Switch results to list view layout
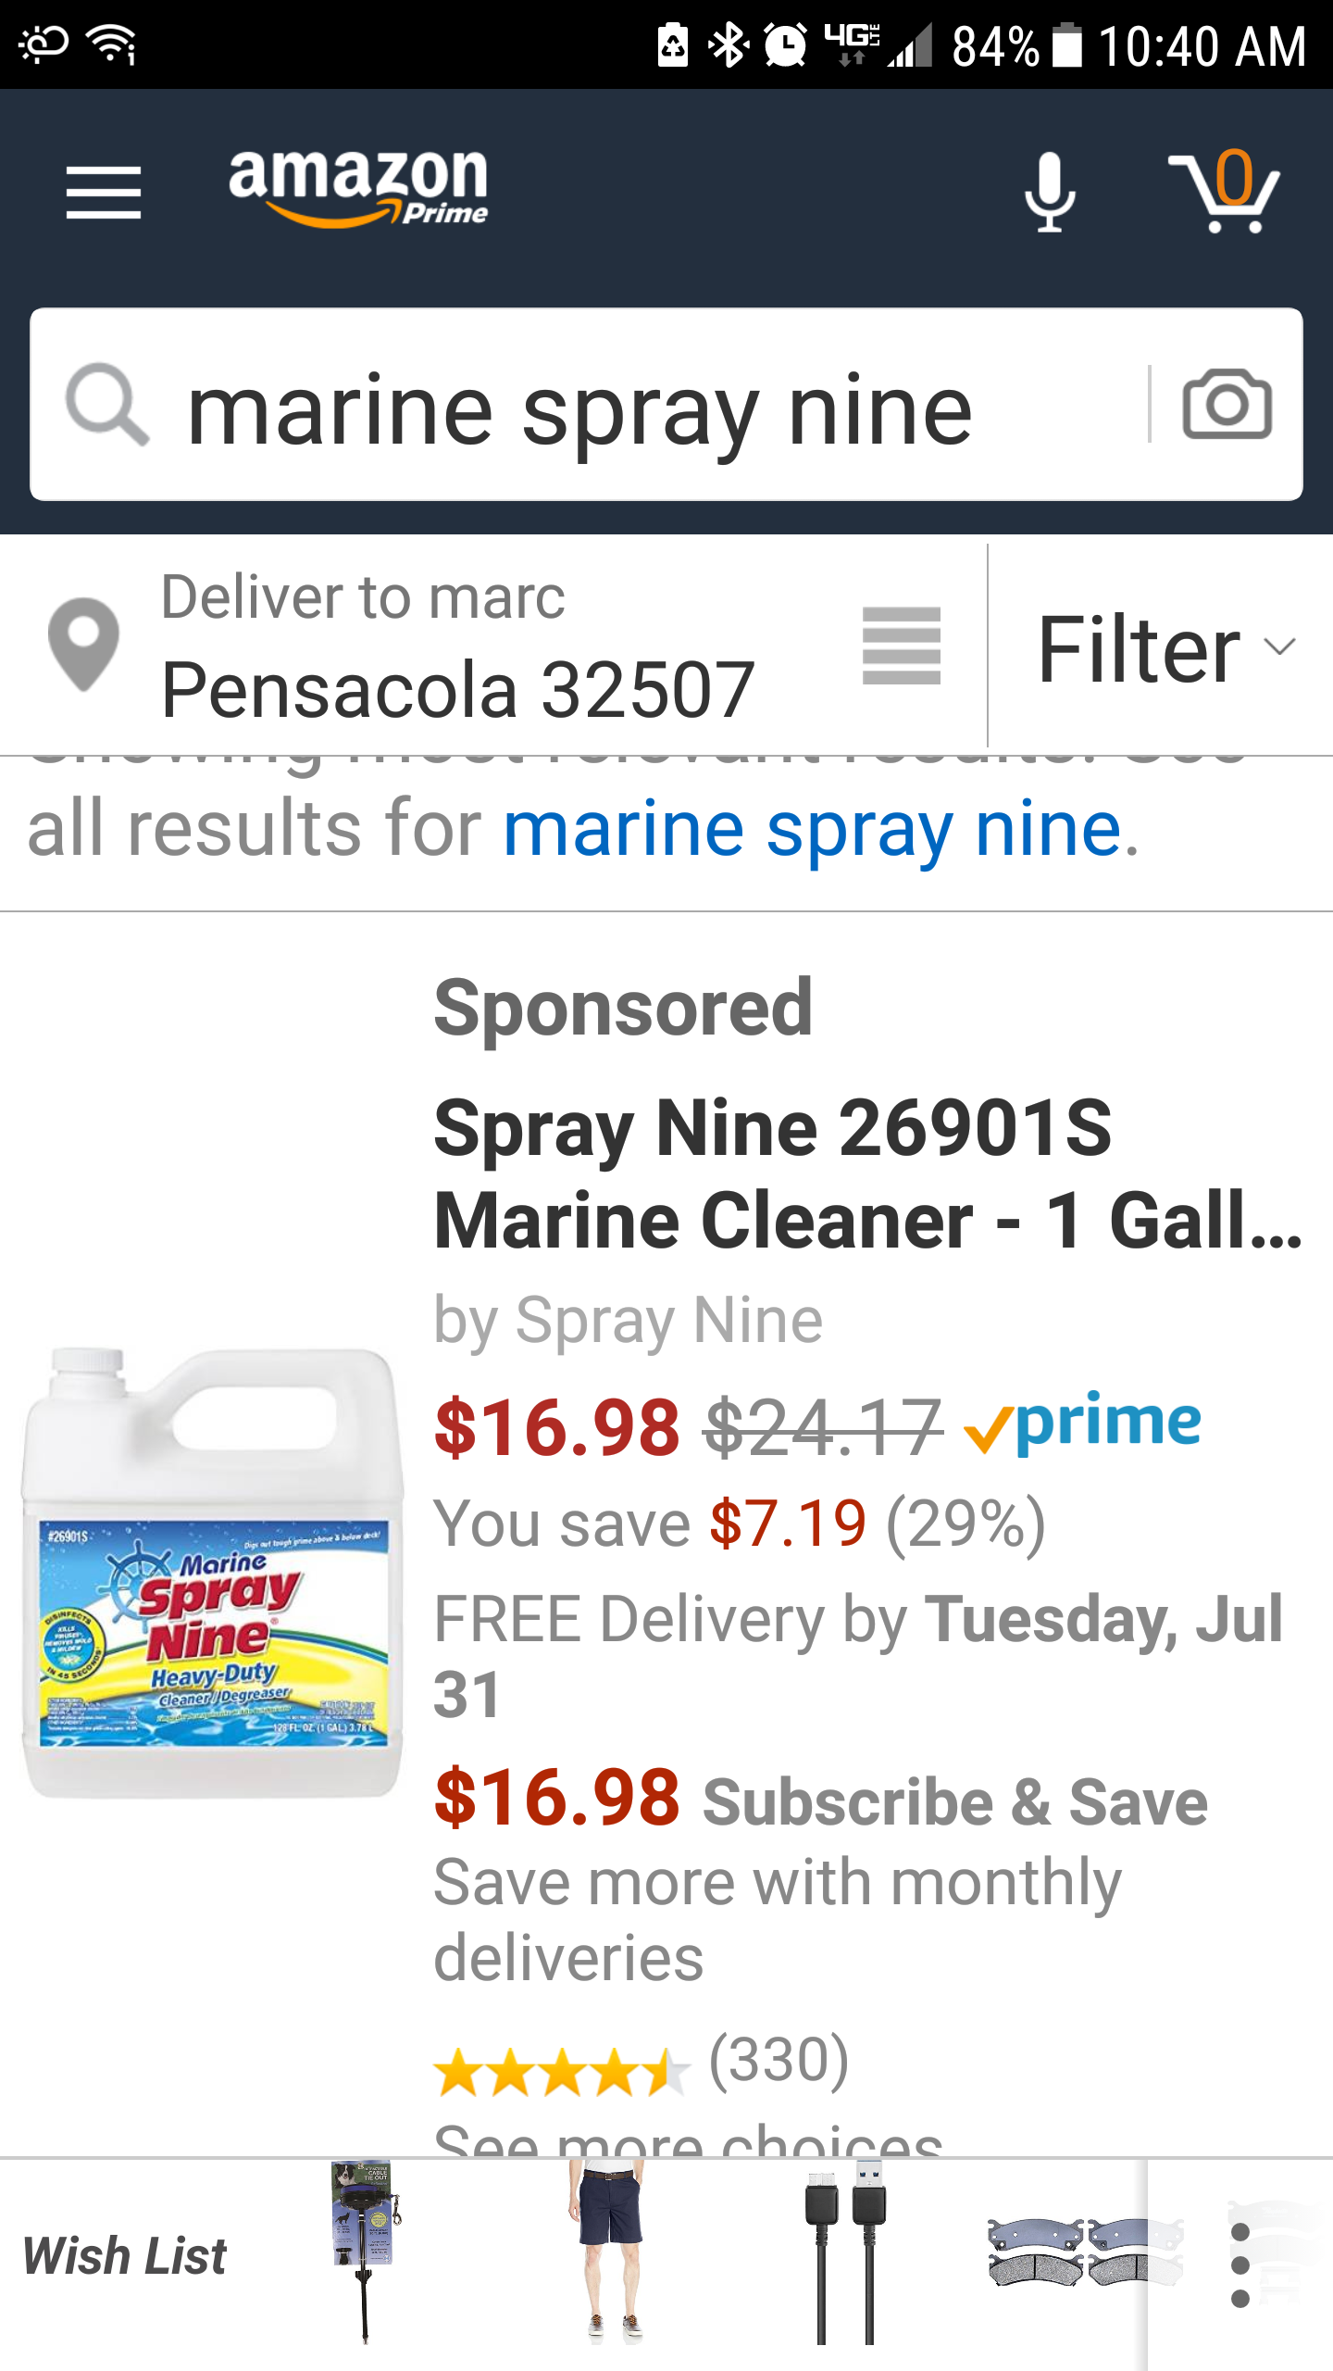Screen dimensions: 1333x2371 pyautogui.click(x=901, y=646)
